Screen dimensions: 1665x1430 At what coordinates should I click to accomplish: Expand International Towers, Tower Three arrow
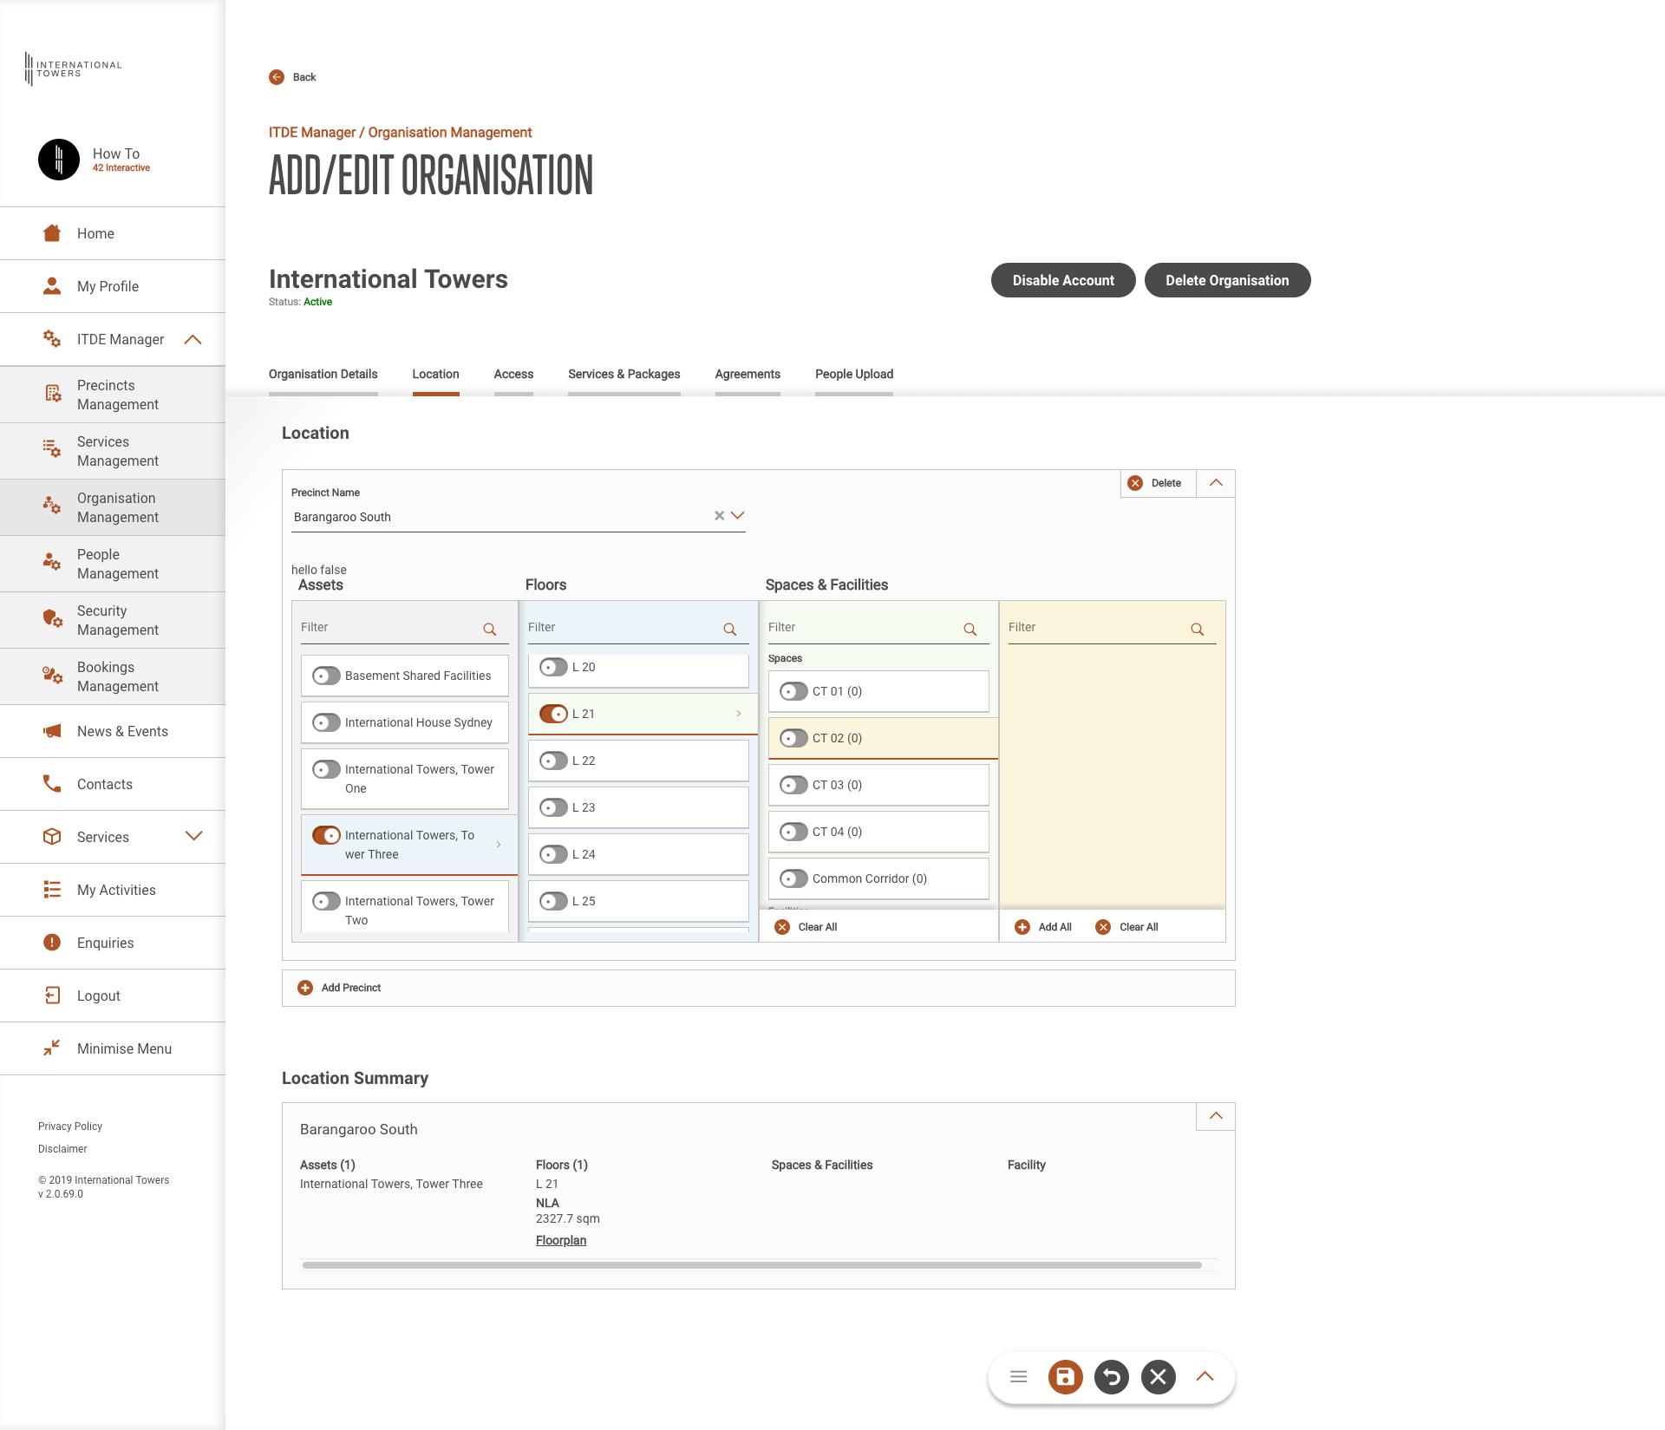[499, 845]
